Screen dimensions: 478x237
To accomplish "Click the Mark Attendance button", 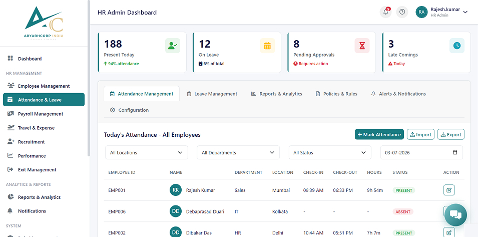I will point(379,134).
